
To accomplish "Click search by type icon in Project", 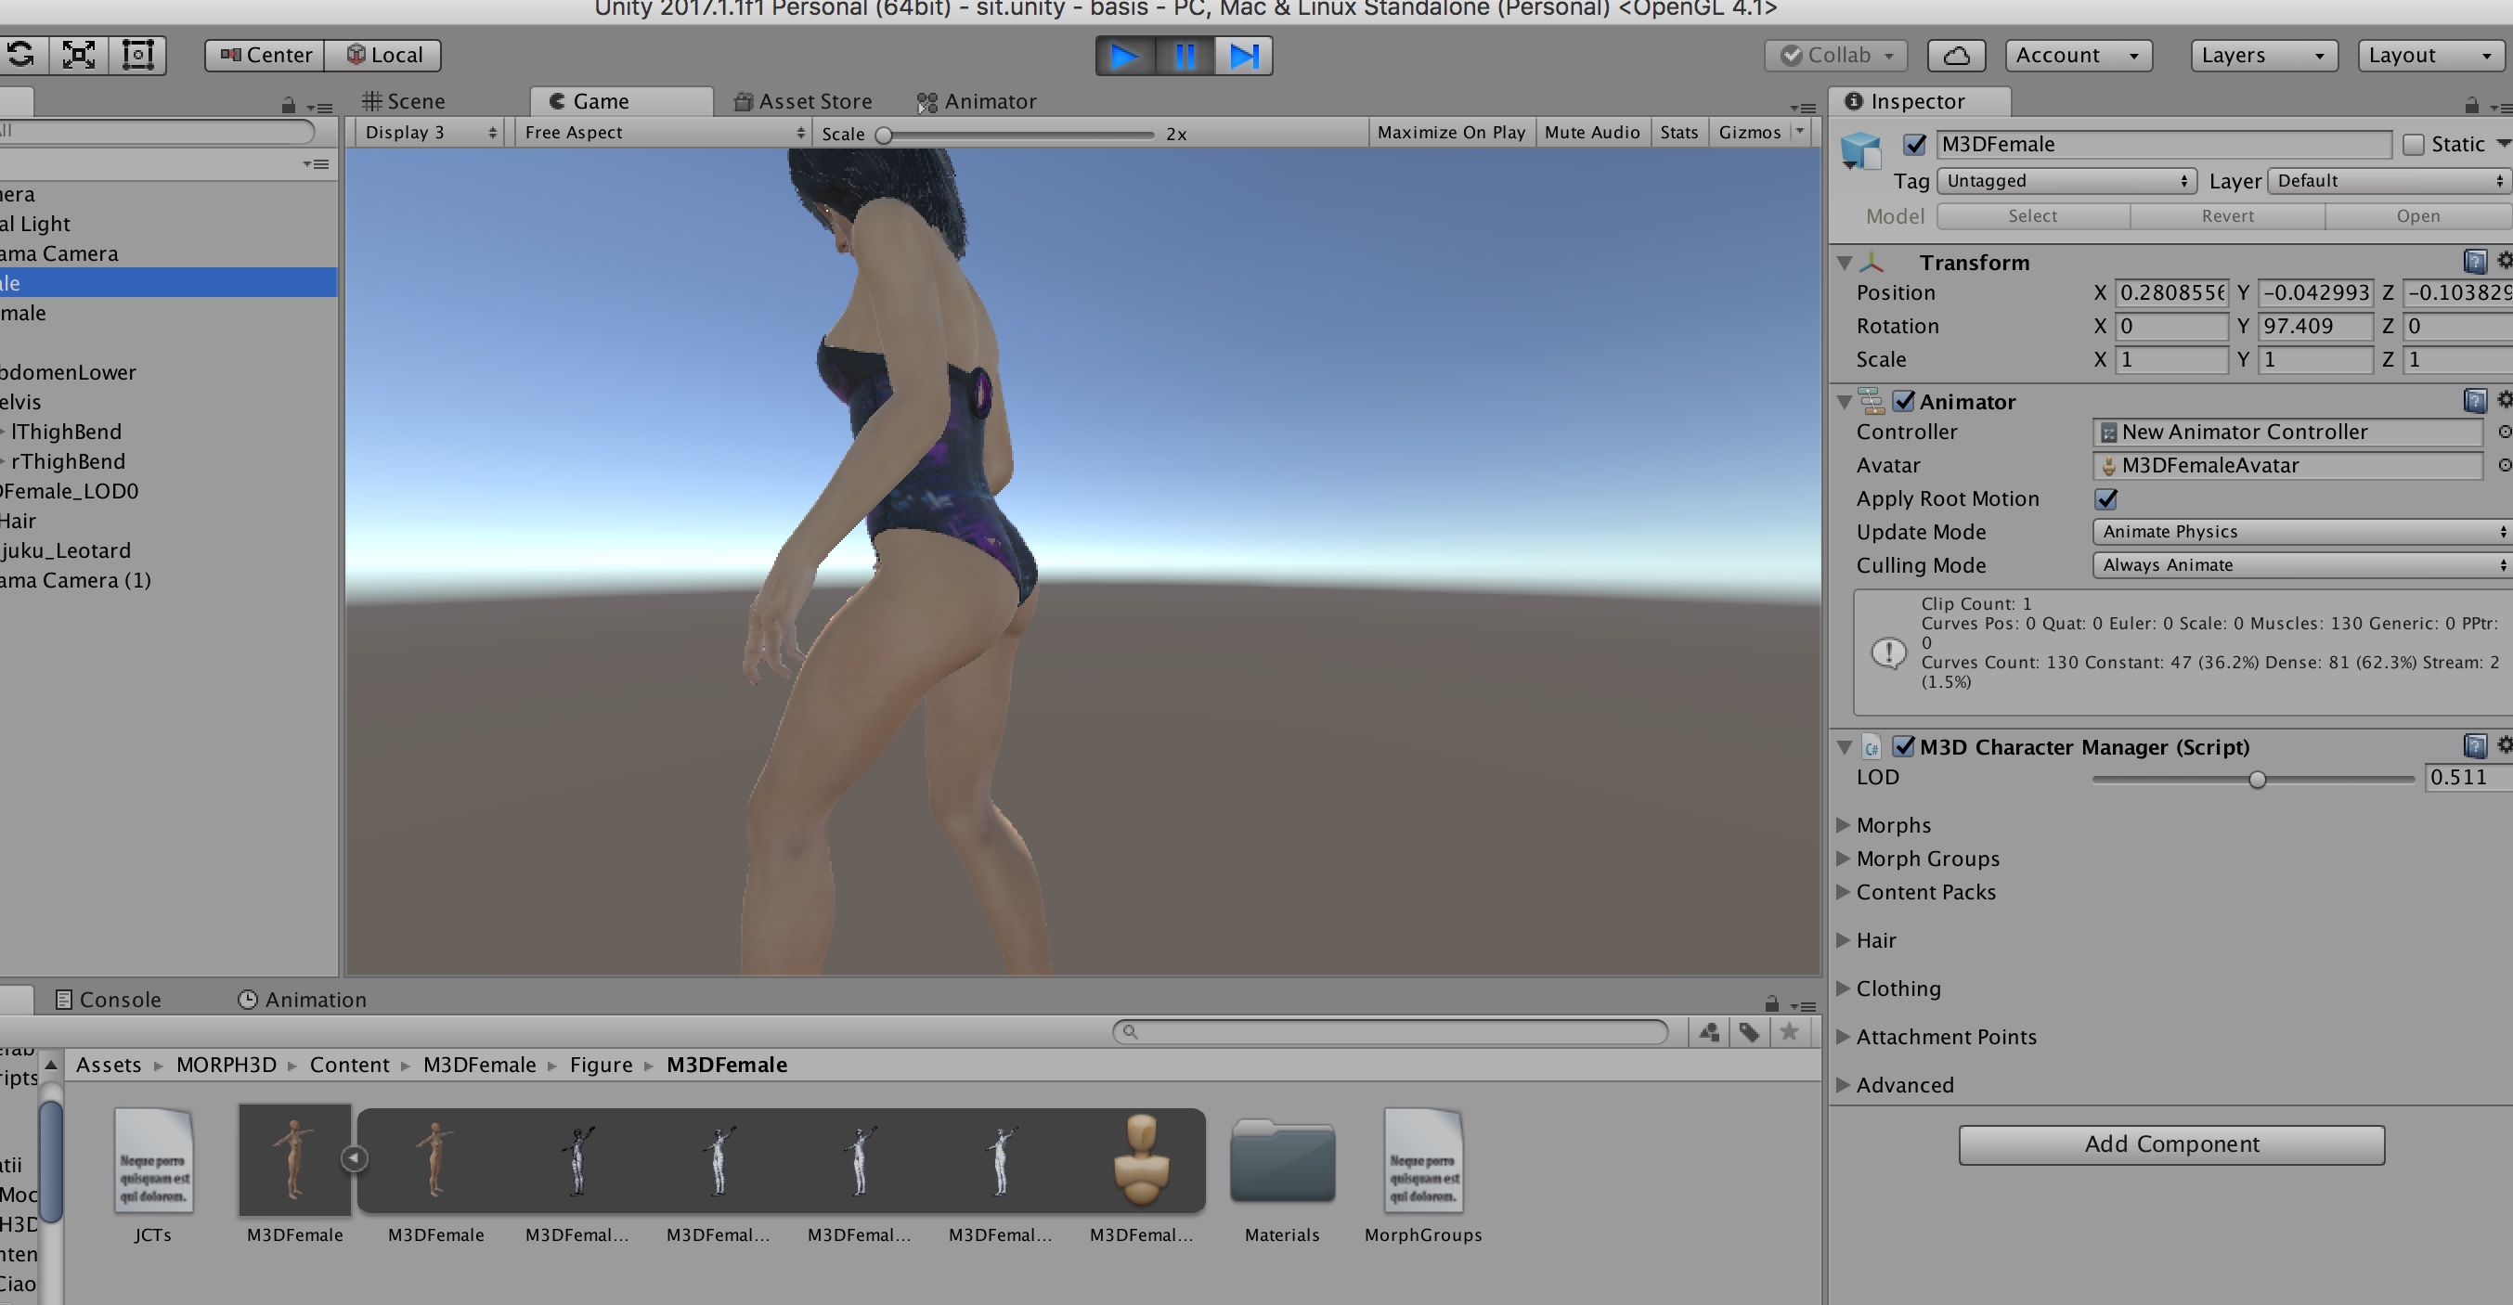I will point(1709,1032).
